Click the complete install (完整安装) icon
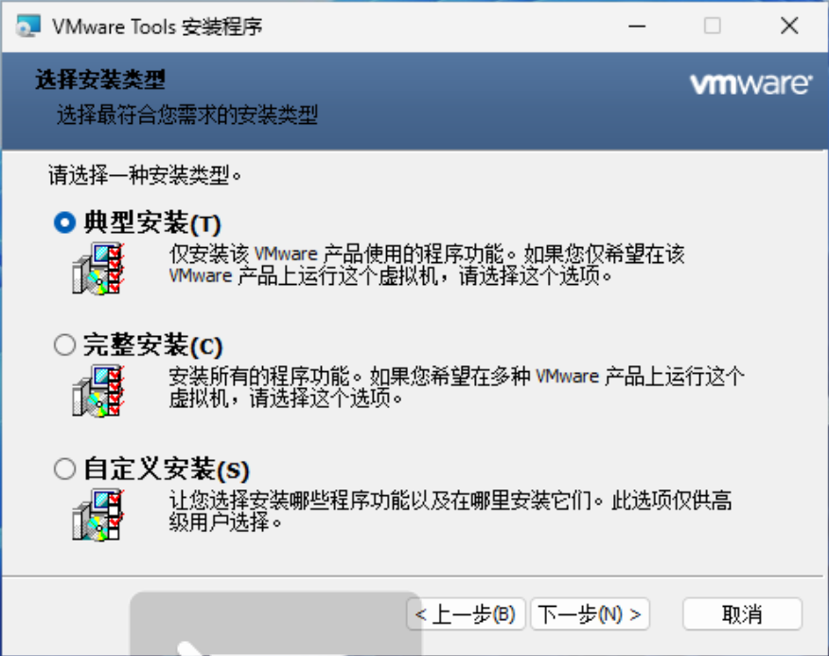The width and height of the screenshot is (829, 656). click(x=98, y=391)
